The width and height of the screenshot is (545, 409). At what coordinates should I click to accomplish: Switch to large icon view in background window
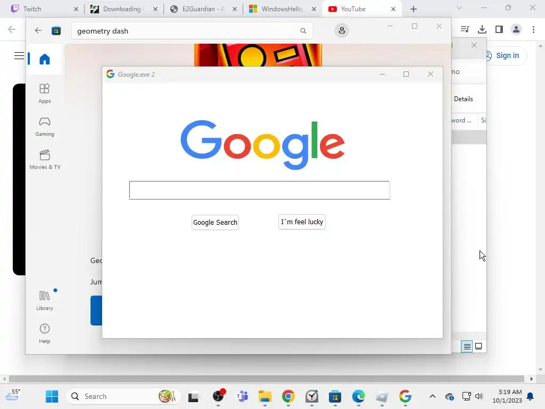click(478, 346)
